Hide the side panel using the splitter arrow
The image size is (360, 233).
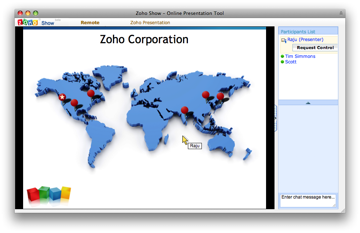point(276,118)
